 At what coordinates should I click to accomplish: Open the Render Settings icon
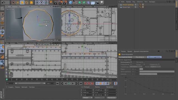(x=65, y=2)
